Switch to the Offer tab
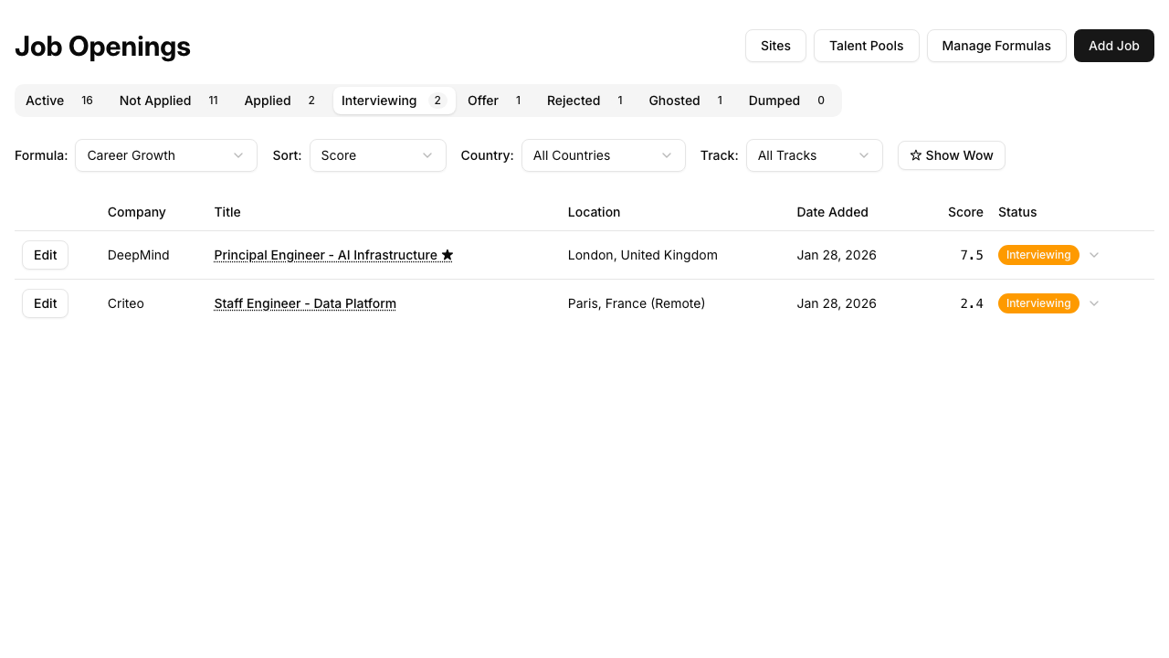The width and height of the screenshot is (1169, 658). click(x=483, y=101)
